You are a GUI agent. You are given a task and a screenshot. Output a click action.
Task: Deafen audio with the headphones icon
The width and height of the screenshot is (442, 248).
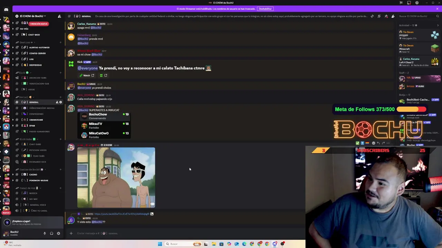[x=51, y=234]
